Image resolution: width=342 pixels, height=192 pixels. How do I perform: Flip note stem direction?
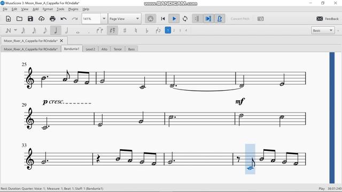(x=158, y=30)
